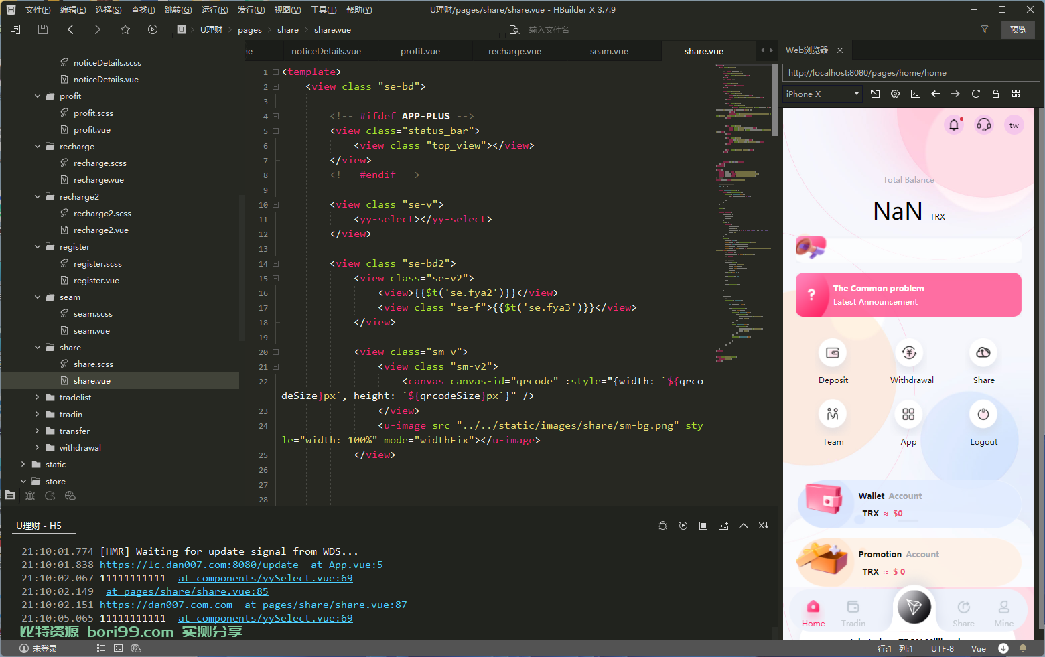Switch to the seam.vue tab

click(609, 51)
